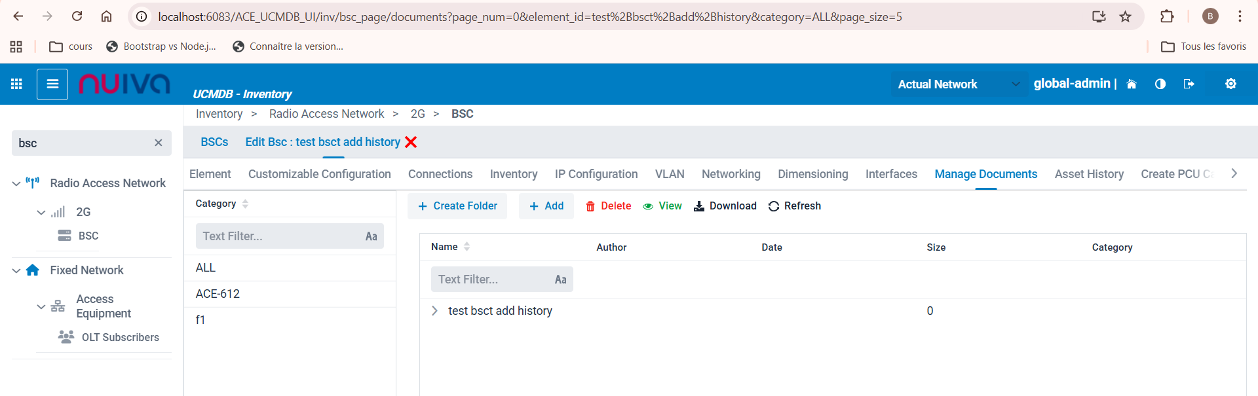
Task: Select the ACE-612 category
Action: tap(218, 294)
